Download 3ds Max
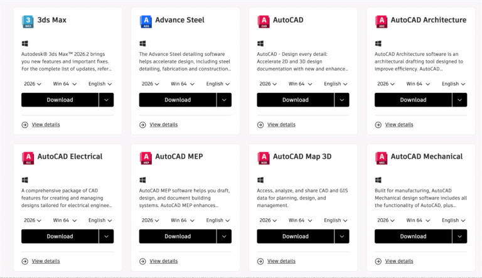The image size is (482, 278). 60,100
